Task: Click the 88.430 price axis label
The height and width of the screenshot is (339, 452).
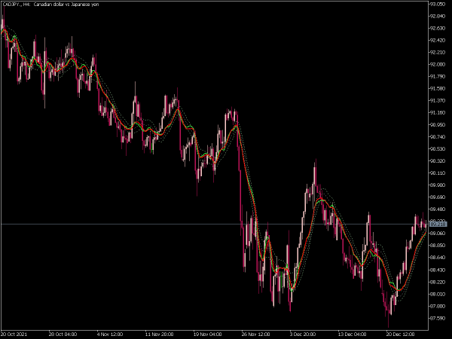Action: (x=438, y=270)
